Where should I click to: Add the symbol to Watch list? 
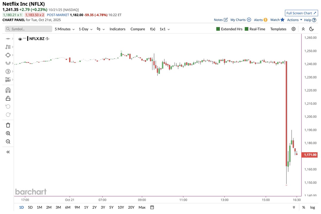coord(277,20)
